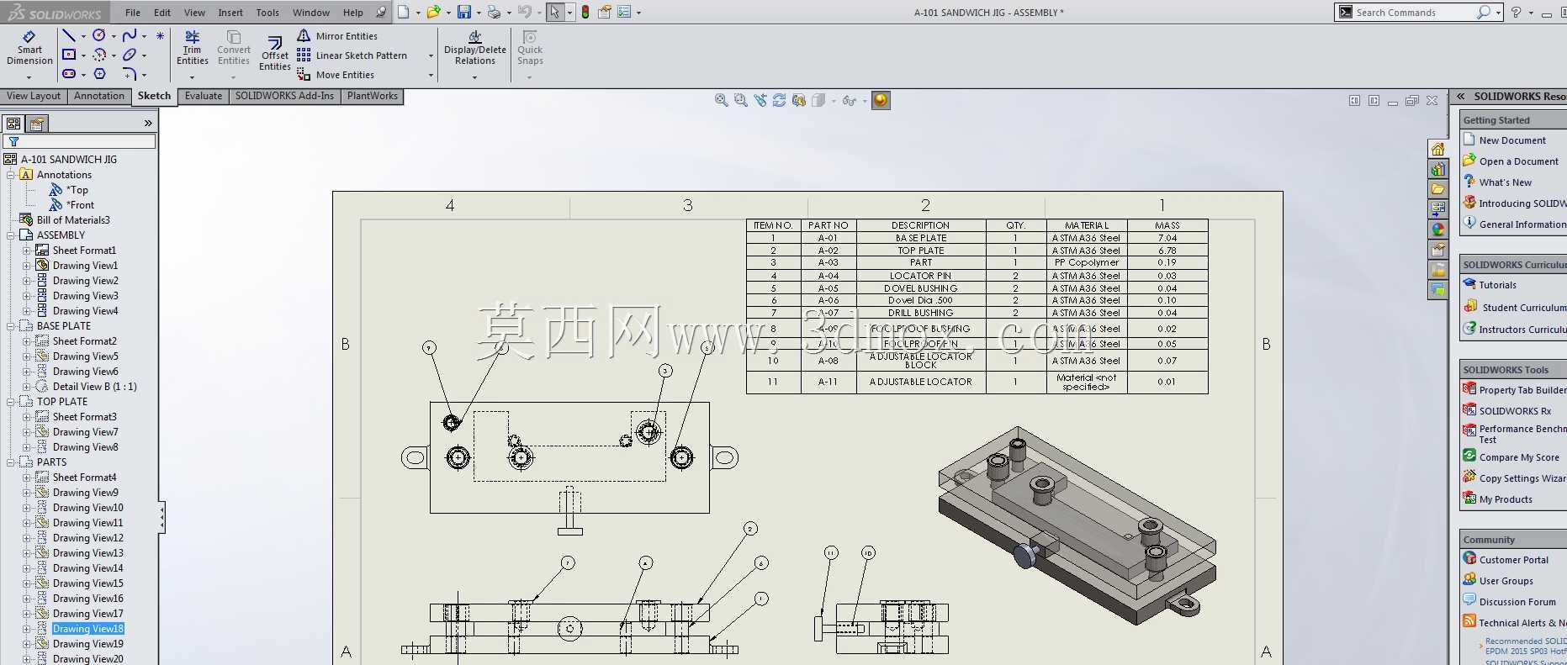
Task: Click Move Entities
Action: click(x=336, y=75)
